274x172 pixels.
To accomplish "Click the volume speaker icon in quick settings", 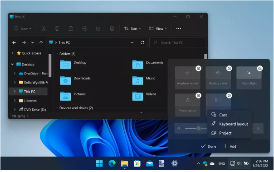I will [x=179, y=128].
